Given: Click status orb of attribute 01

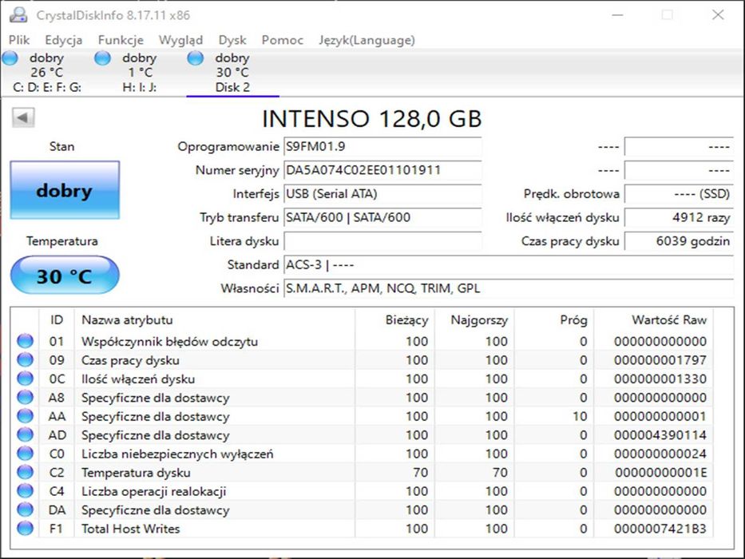Looking at the screenshot, I should point(25,341).
